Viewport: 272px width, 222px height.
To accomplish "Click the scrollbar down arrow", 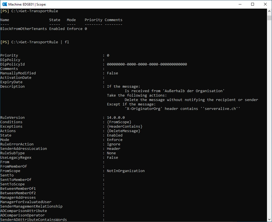I will point(269,220).
